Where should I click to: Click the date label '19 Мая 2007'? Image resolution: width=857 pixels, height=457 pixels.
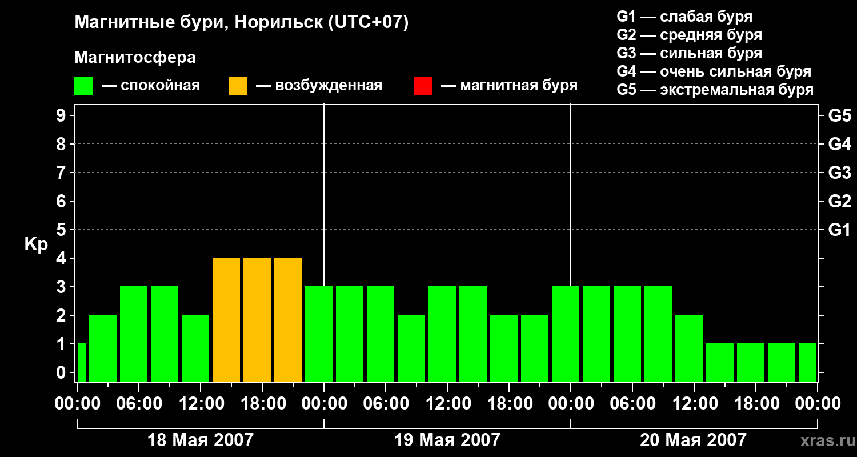click(447, 440)
